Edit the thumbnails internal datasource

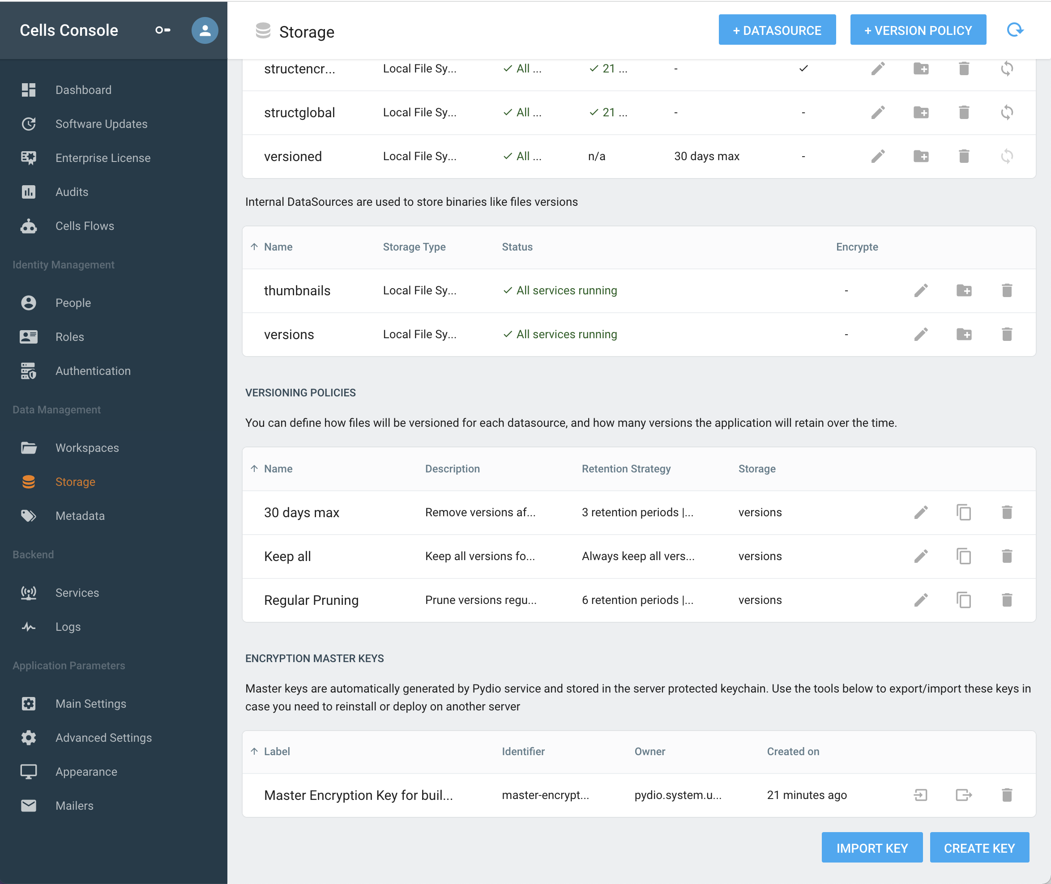pos(921,291)
